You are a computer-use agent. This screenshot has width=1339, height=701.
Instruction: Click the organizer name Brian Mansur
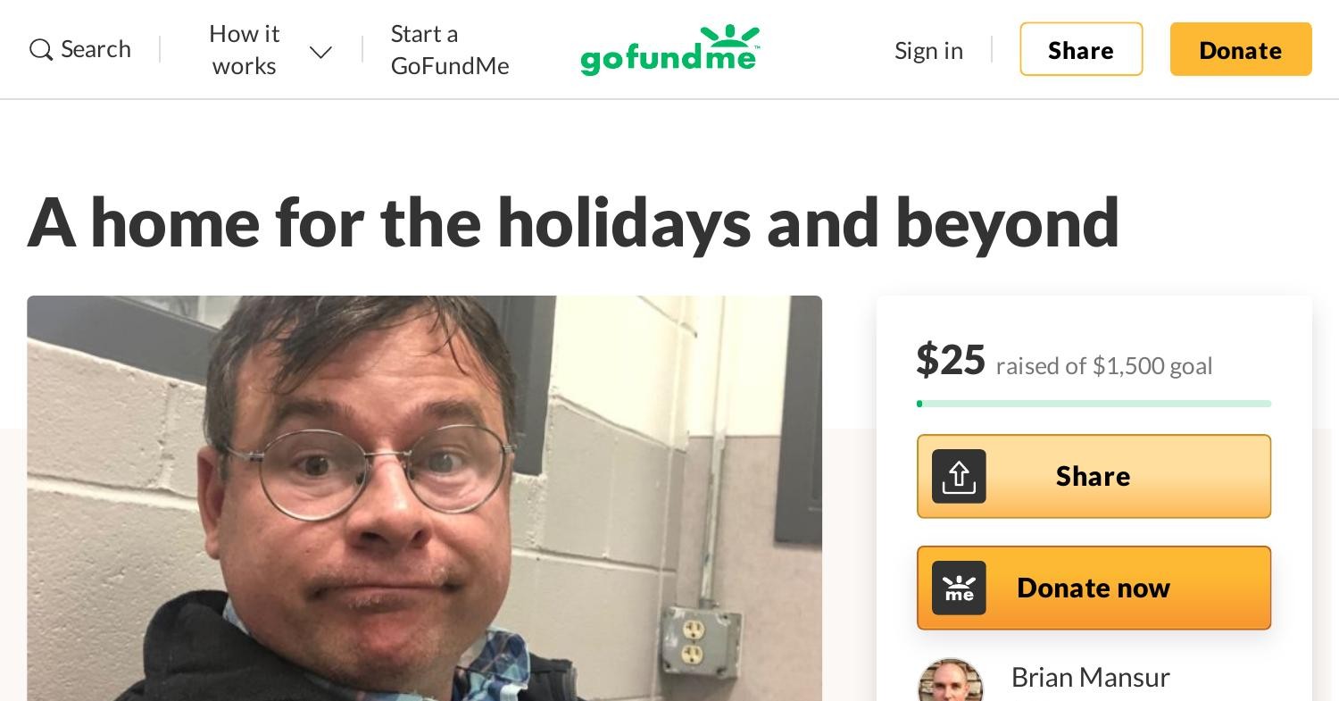tap(1090, 678)
